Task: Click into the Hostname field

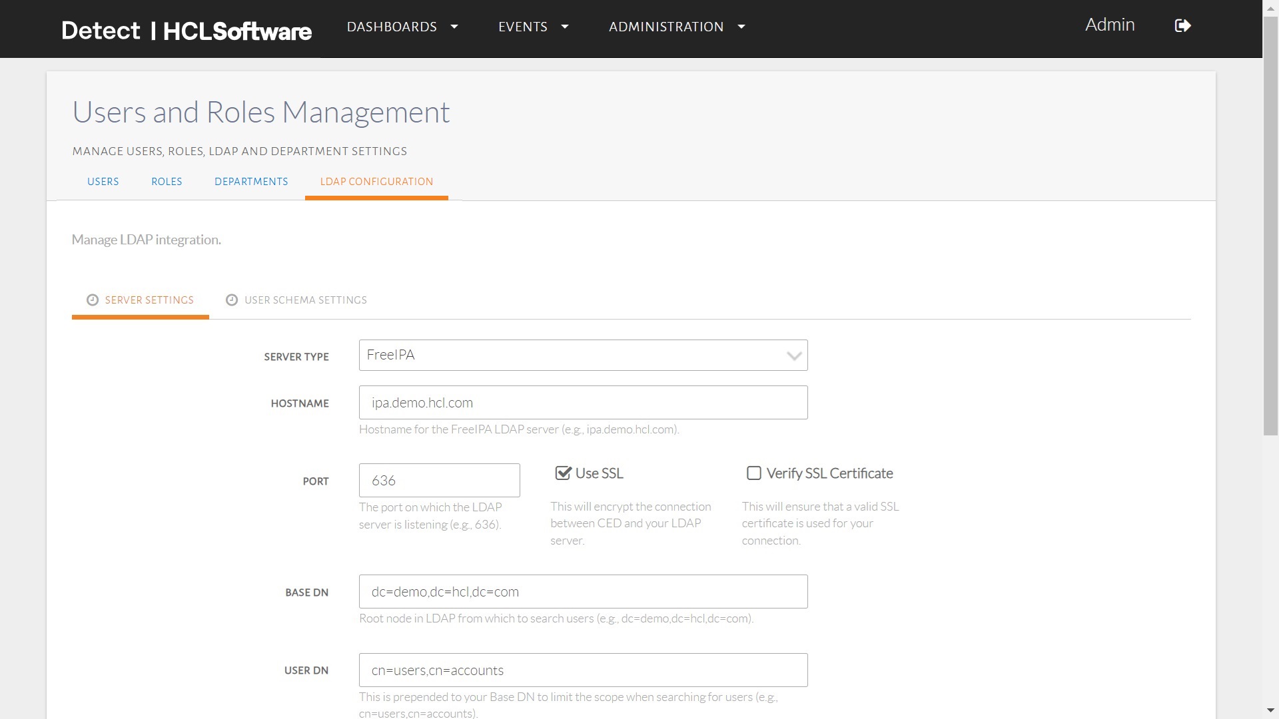Action: pos(583,403)
